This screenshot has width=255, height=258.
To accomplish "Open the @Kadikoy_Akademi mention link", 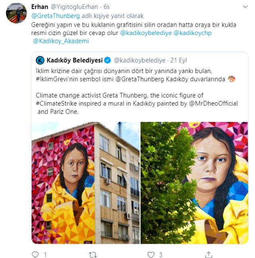I will tap(61, 41).
